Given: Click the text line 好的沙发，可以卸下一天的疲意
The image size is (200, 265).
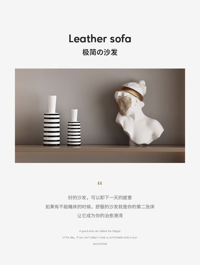Looking at the screenshot, I should tap(100, 197).
